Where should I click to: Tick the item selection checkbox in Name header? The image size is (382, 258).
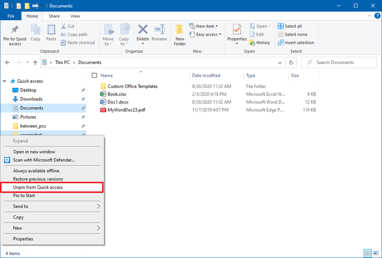pos(94,75)
